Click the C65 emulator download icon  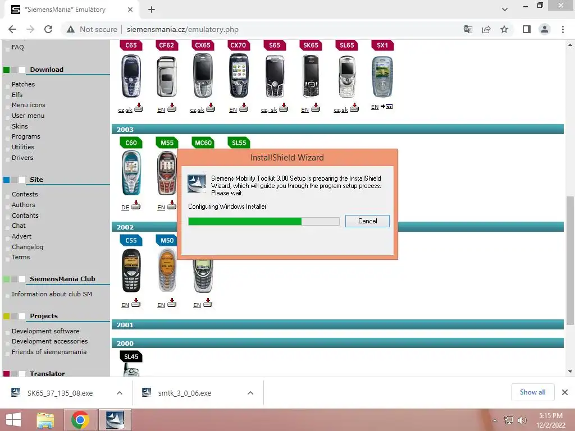pyautogui.click(x=139, y=107)
